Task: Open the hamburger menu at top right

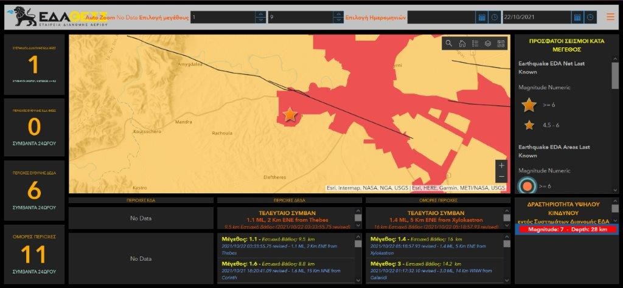Action: point(610,16)
